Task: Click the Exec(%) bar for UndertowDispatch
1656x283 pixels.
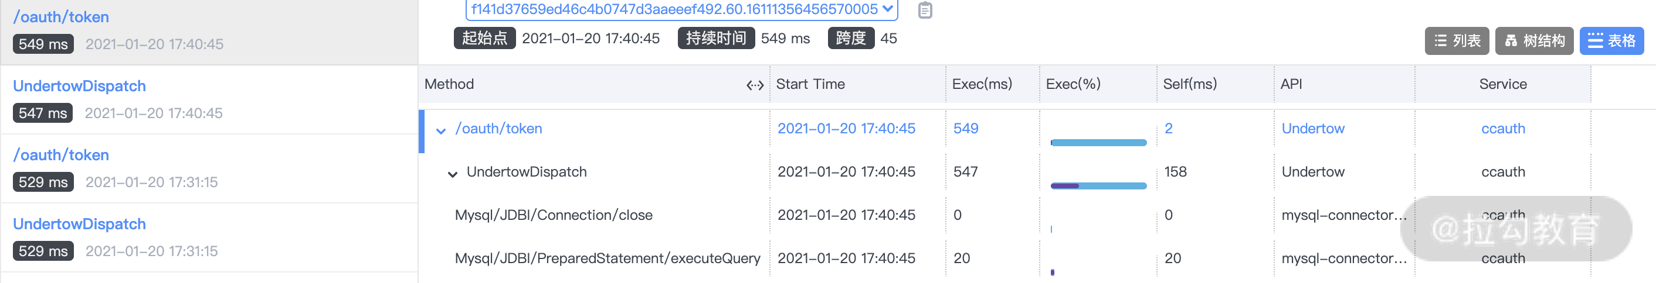Action: 1098,185
